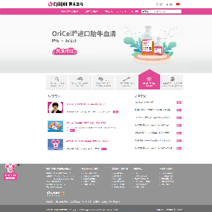The height and width of the screenshot is (212, 212).
Task: Click the OriCell serum bottles banner image
Action: [x=151, y=44]
